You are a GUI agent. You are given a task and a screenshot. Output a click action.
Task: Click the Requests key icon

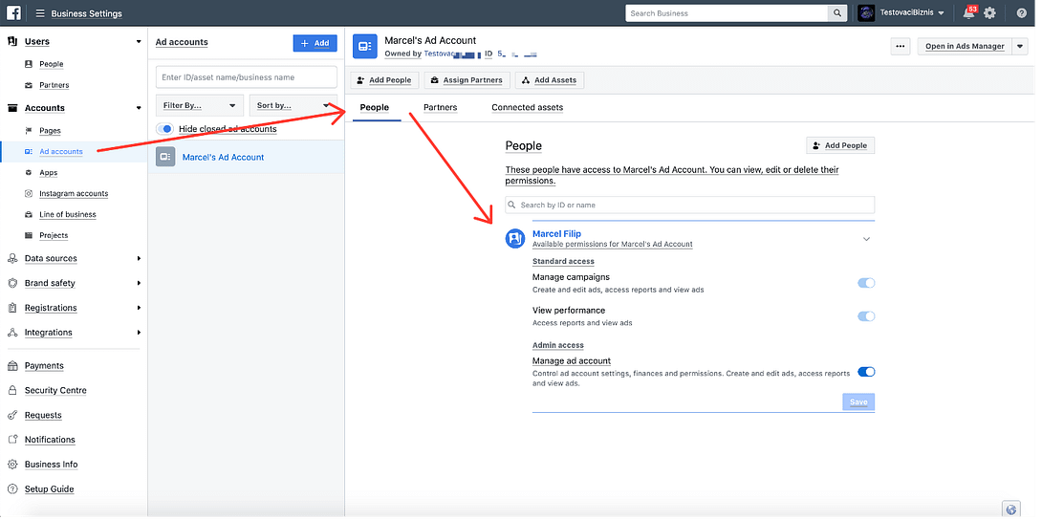coord(12,415)
